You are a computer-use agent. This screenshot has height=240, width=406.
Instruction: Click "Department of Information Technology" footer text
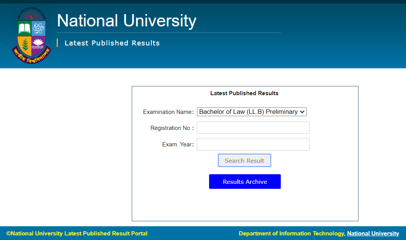291,234
